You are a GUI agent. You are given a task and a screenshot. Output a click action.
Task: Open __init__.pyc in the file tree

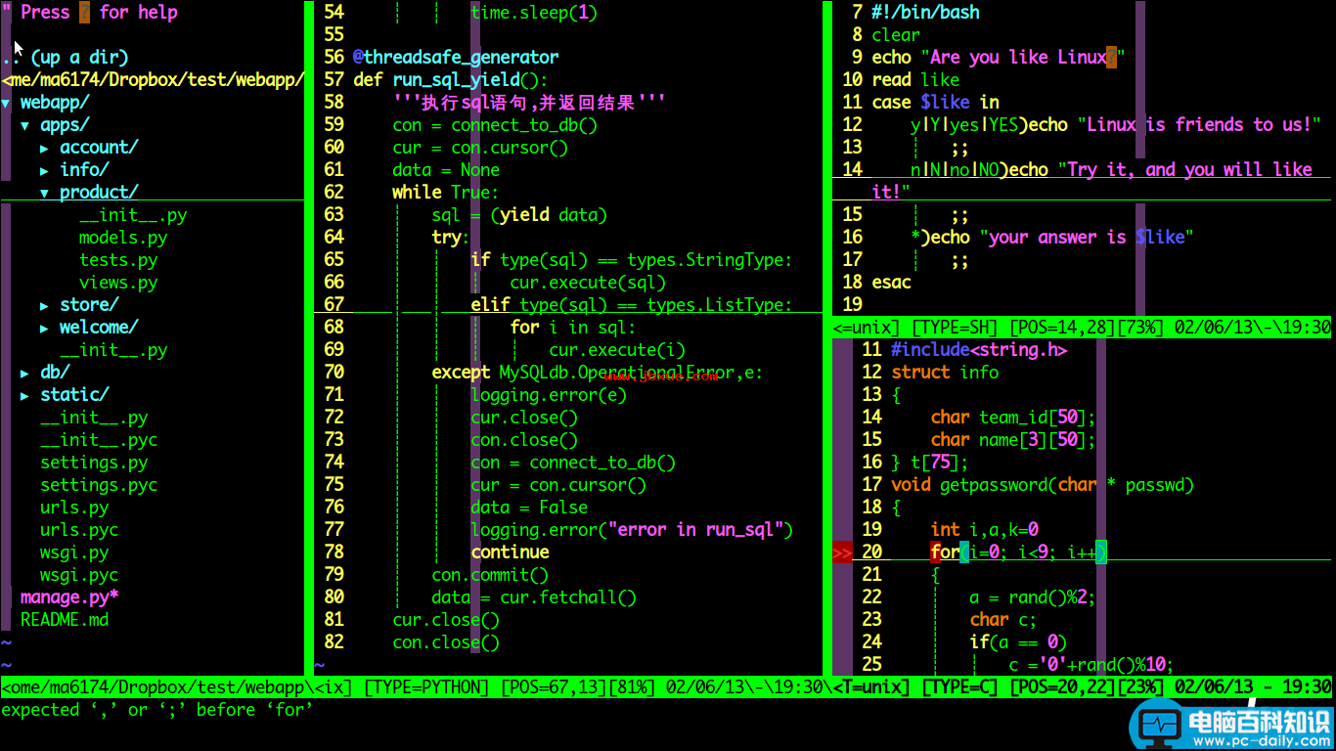pyautogui.click(x=99, y=440)
